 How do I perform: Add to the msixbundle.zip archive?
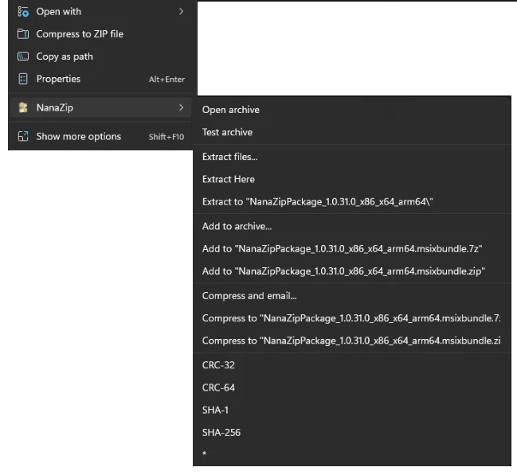(x=352, y=271)
